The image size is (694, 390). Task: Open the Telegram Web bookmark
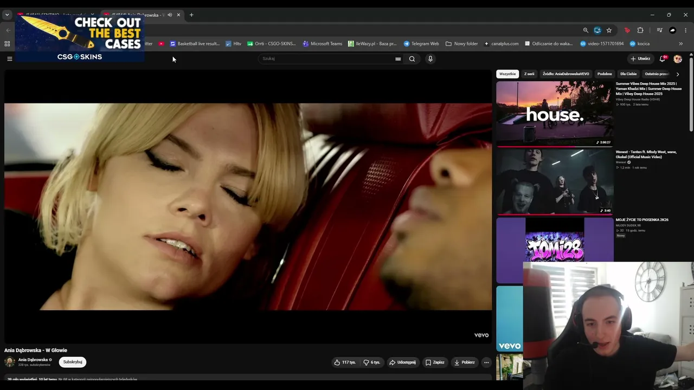pos(421,44)
